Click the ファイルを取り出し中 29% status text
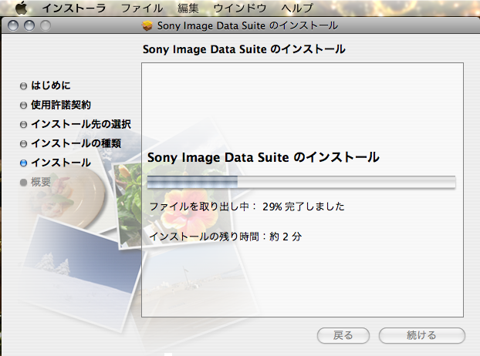 coord(247,207)
